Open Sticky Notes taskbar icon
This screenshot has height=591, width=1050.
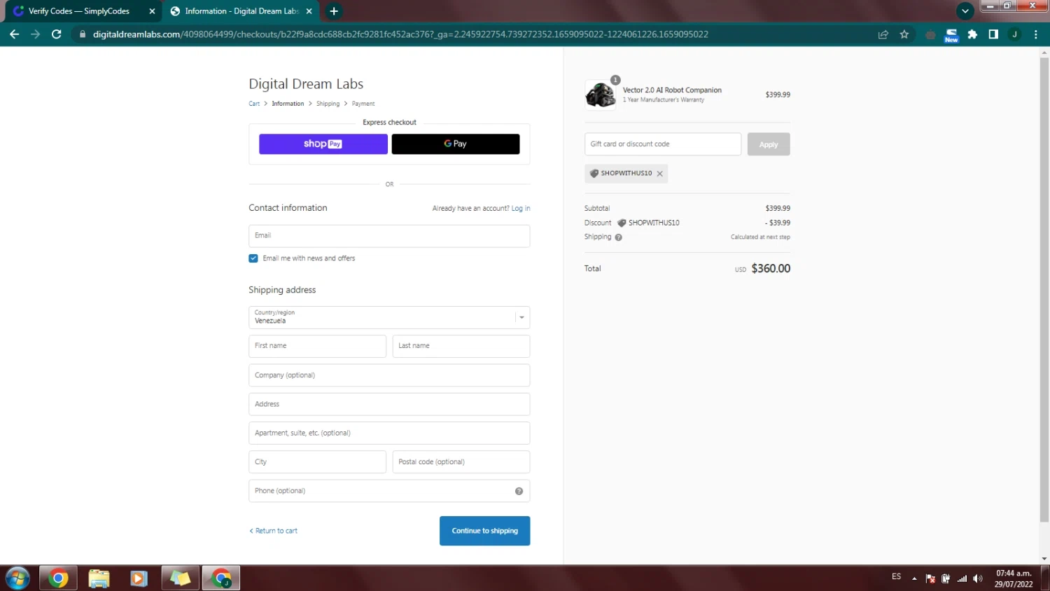pyautogui.click(x=180, y=578)
